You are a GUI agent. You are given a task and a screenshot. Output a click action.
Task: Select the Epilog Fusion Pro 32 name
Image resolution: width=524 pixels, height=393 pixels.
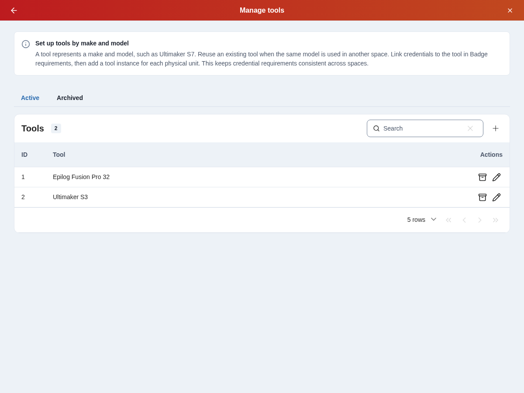pyautogui.click(x=81, y=177)
